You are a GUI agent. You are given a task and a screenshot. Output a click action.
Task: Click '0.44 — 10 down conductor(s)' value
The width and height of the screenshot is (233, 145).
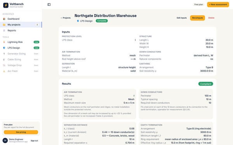(118, 132)
